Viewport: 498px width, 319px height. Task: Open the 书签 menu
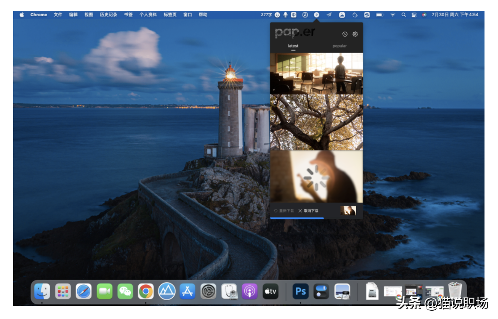pyautogui.click(x=128, y=15)
